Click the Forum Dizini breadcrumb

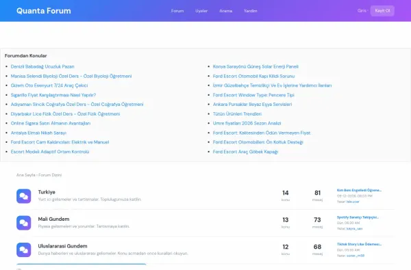(50, 175)
